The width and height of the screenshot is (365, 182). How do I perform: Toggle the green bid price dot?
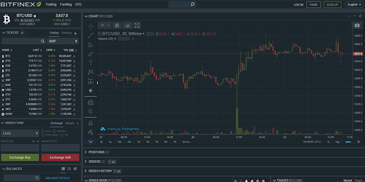point(33,141)
